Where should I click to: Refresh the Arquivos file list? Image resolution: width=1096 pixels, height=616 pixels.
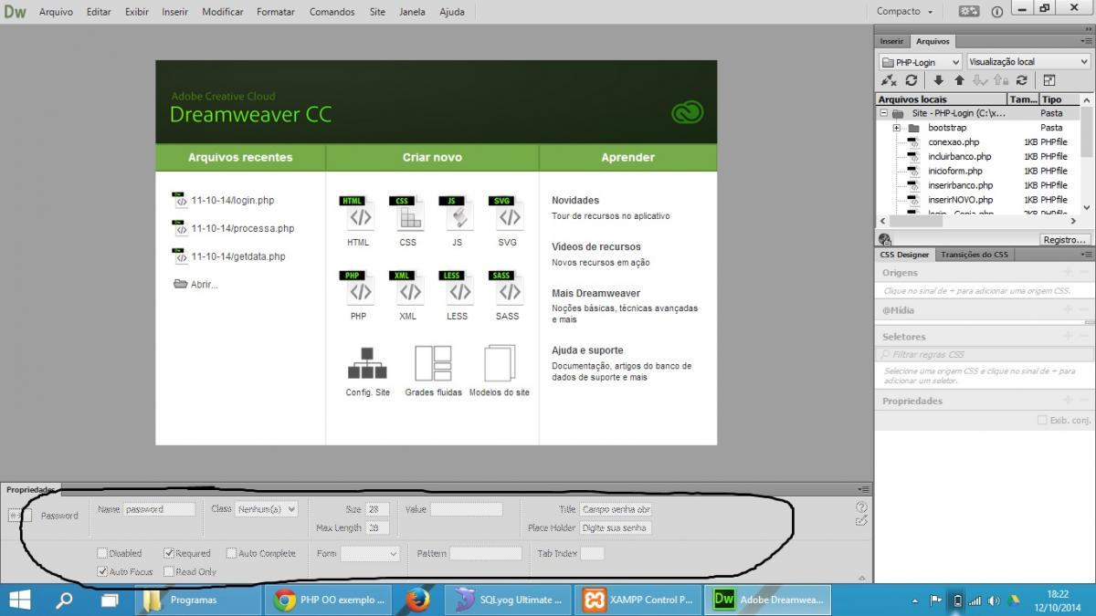coord(912,80)
